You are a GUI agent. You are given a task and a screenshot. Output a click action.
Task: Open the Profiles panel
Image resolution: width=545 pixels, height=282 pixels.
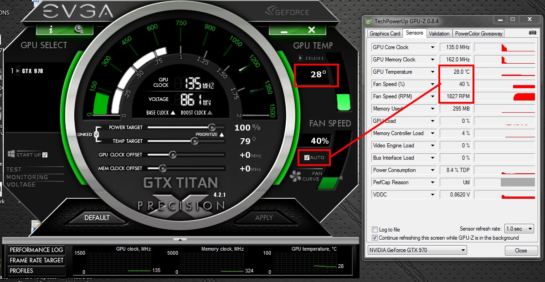click(36, 271)
